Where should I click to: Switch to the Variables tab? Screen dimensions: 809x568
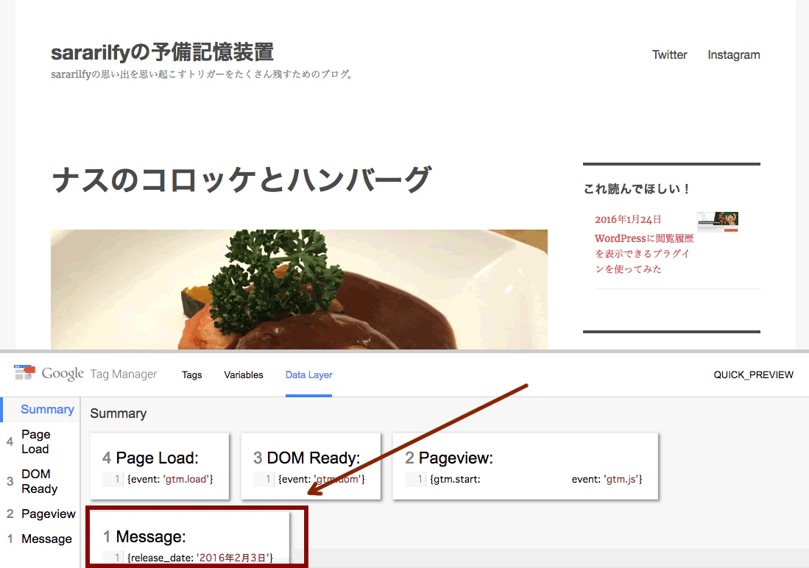244,375
